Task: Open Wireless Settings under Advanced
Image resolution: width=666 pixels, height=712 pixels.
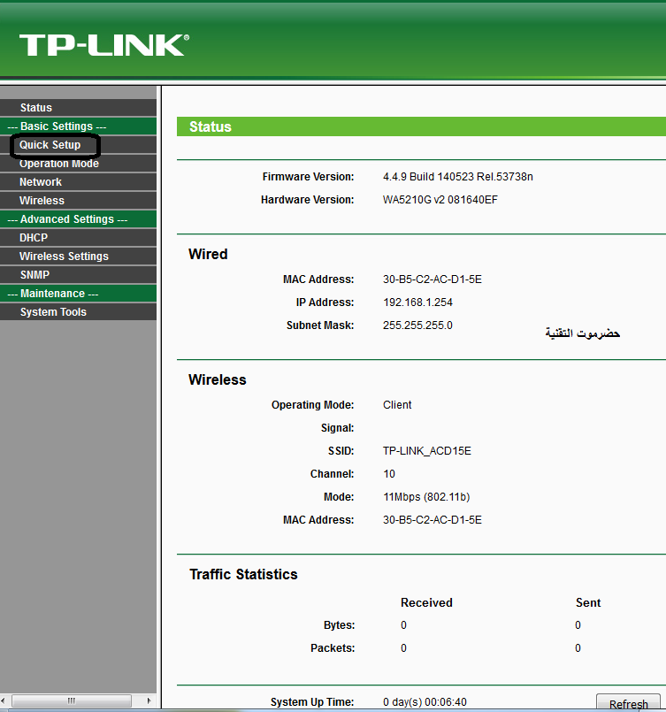Action: 64,256
